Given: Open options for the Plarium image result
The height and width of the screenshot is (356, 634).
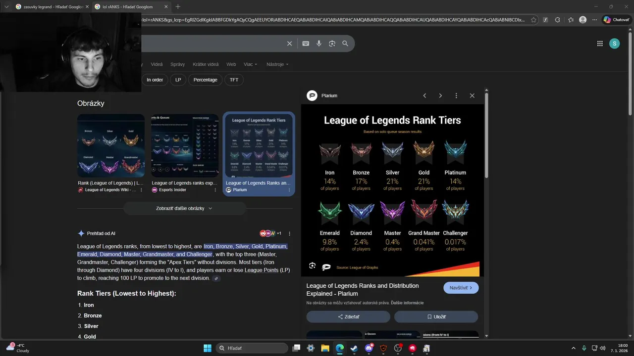Looking at the screenshot, I should 290,190.
